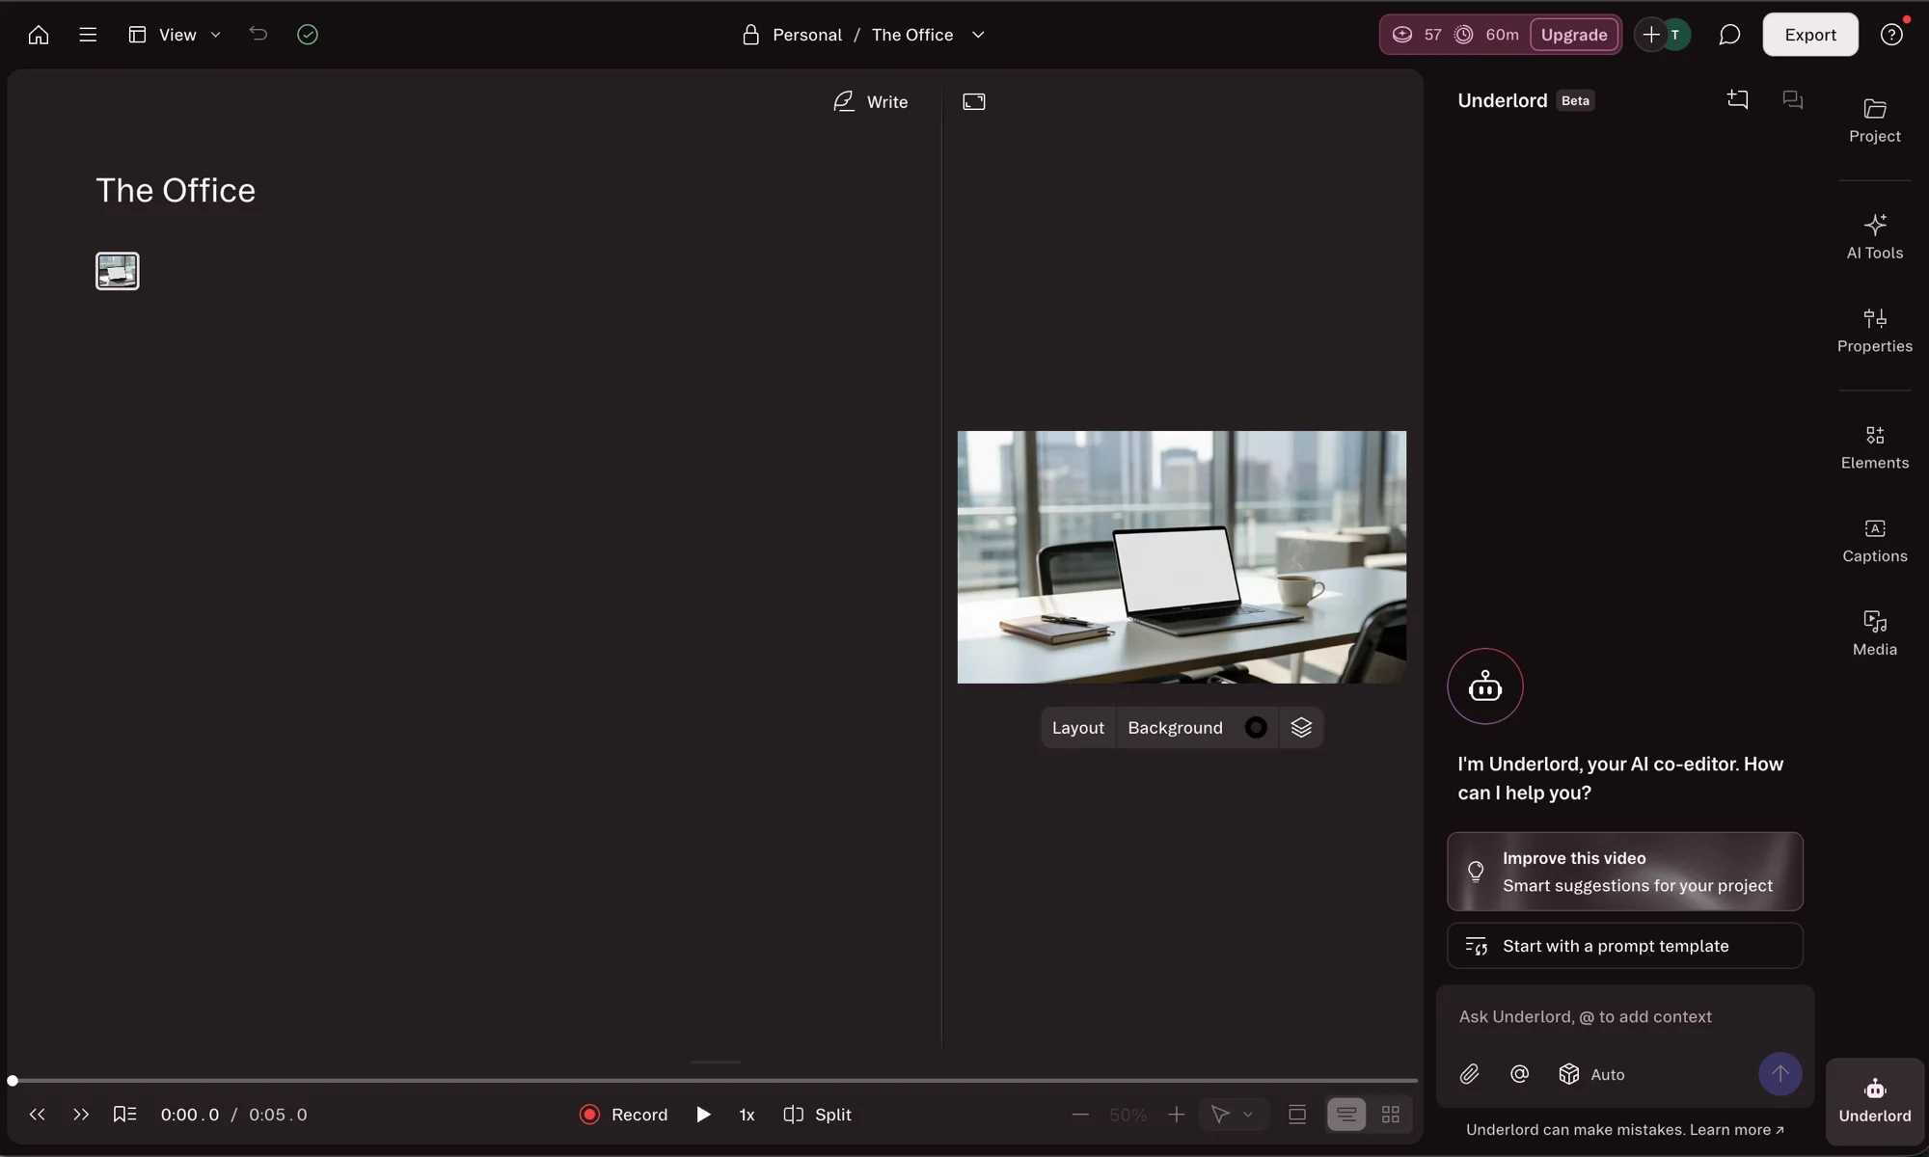Add context with the @ icon
Image resolution: width=1929 pixels, height=1157 pixels.
tap(1519, 1074)
